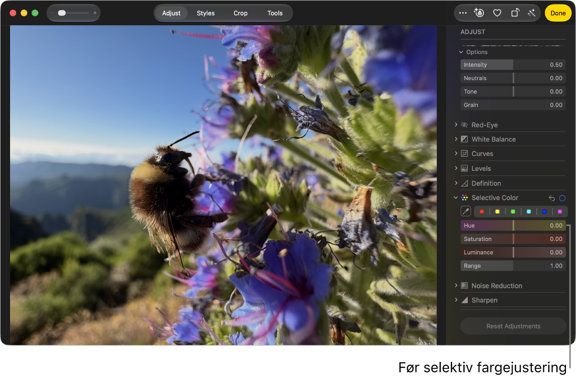Click the Reset Adjustments button
576x378 pixels.
pyautogui.click(x=513, y=326)
